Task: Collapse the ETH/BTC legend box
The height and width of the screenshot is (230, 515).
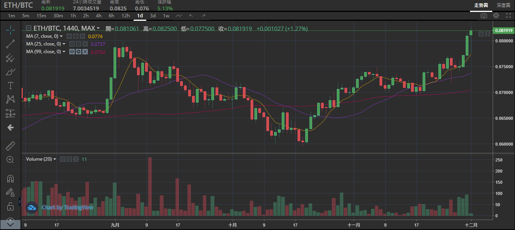Action: pos(28,28)
